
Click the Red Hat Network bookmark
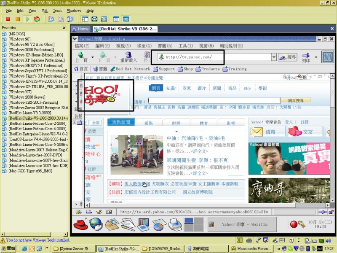click(x=130, y=69)
